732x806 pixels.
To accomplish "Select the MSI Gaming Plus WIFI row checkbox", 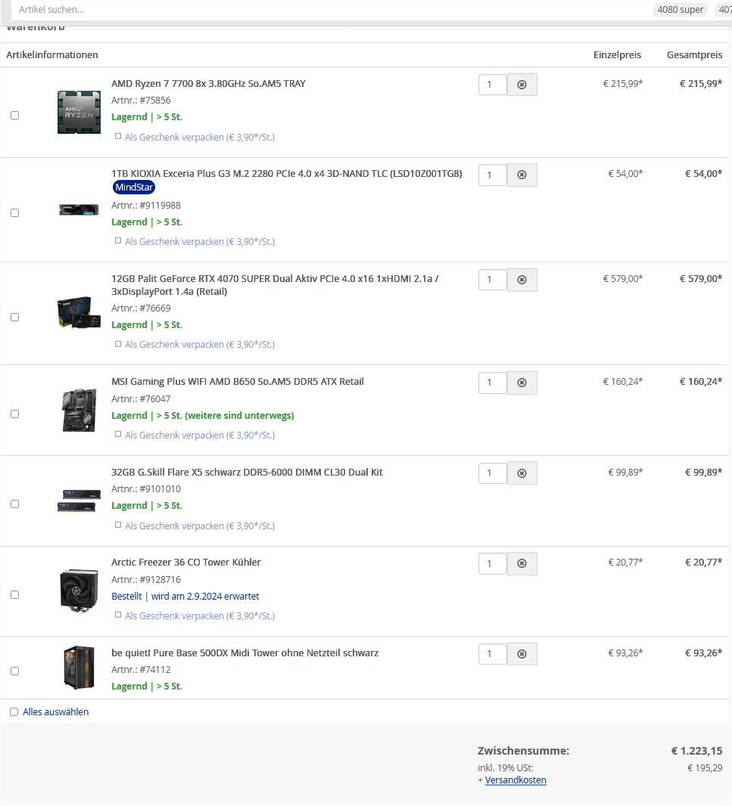I will [15, 414].
